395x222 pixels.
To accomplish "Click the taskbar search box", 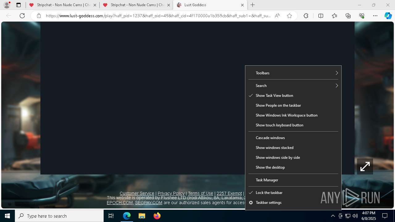I will point(59,216).
